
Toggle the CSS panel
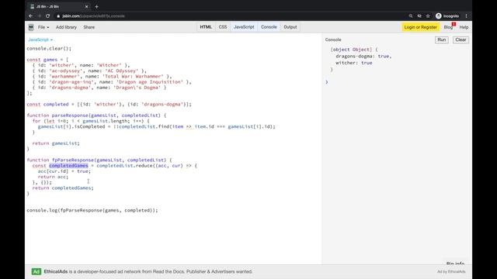pos(223,27)
